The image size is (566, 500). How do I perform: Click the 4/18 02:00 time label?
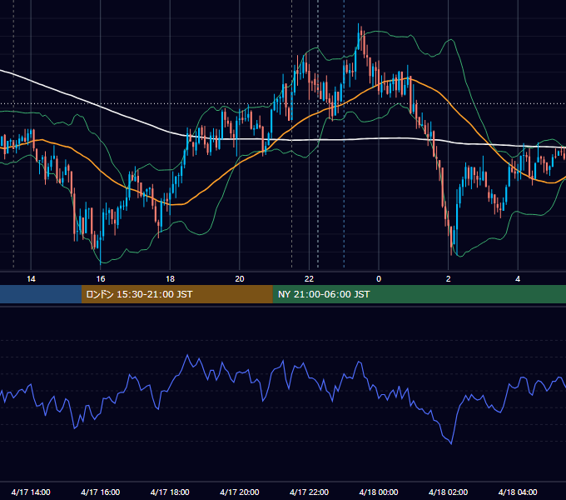point(448,492)
